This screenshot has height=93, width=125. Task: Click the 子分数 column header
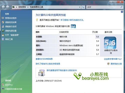coord(95,32)
